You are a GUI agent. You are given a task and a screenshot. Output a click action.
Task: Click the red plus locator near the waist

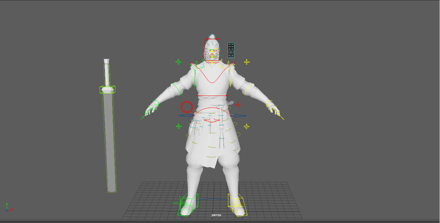coord(238,105)
